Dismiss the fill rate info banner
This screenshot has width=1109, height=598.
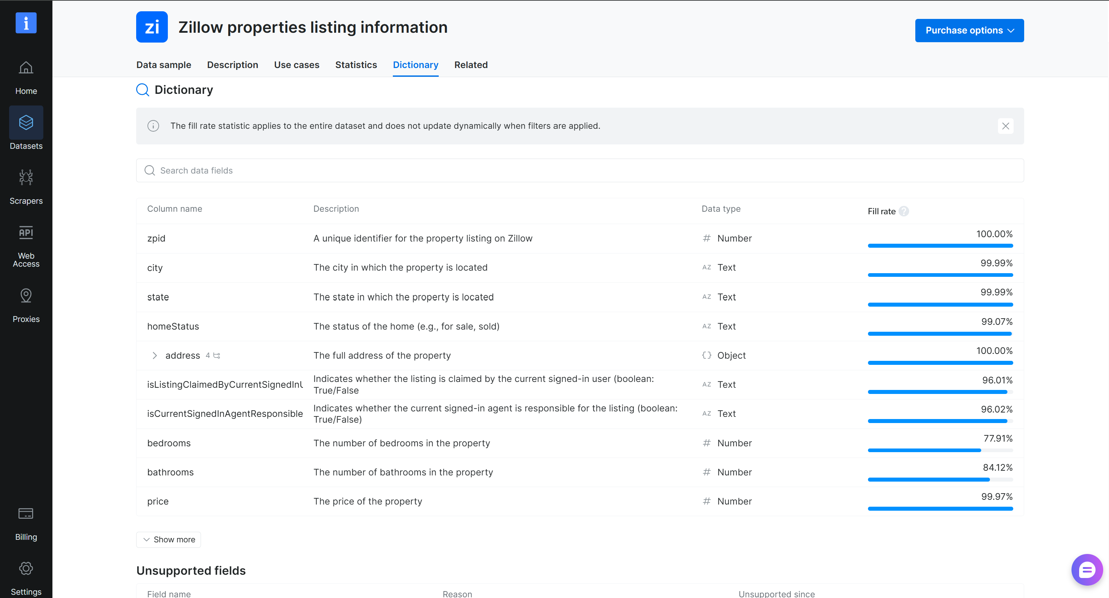[x=1005, y=126]
